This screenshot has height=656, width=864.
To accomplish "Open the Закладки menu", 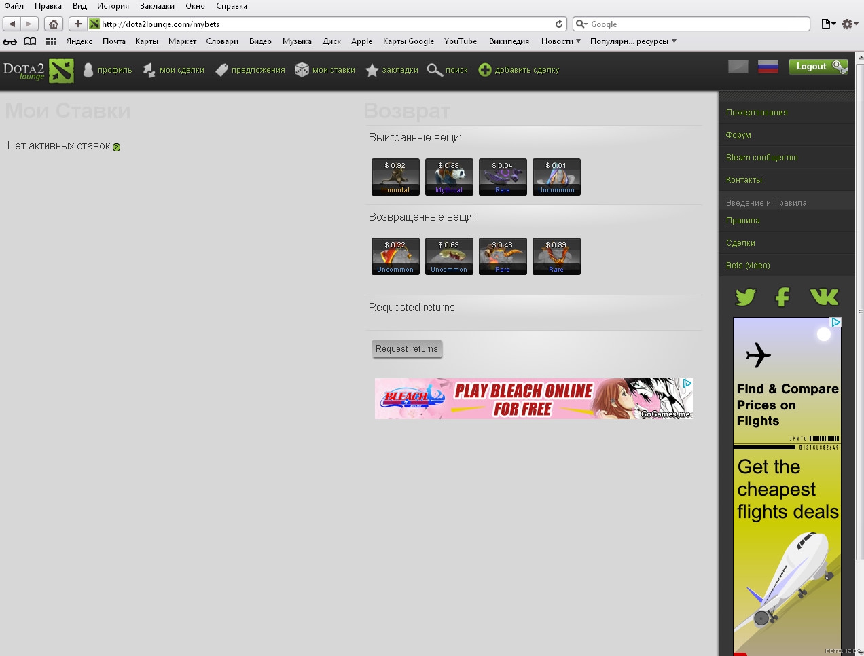I will tap(158, 6).
